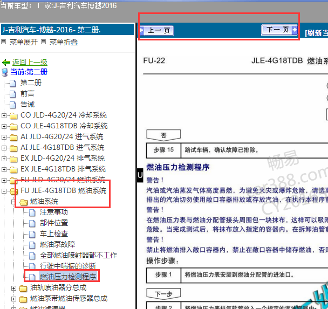Open the 注意事项 page

[54, 212]
